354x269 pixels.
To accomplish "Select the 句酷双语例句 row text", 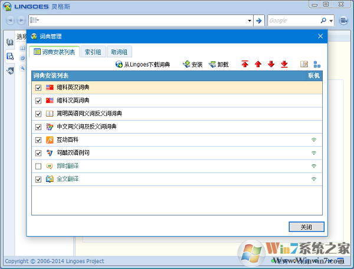I will coord(73,153).
